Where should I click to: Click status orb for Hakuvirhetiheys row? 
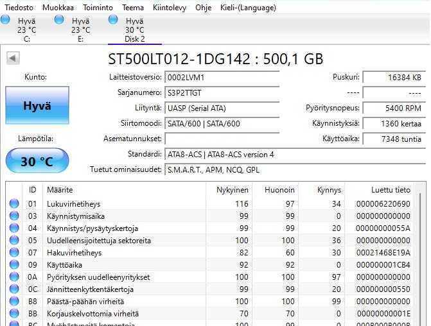tap(14, 253)
